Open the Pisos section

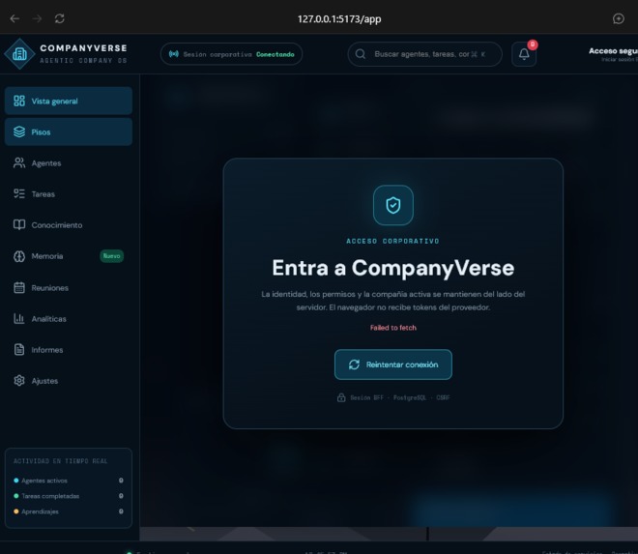point(69,131)
